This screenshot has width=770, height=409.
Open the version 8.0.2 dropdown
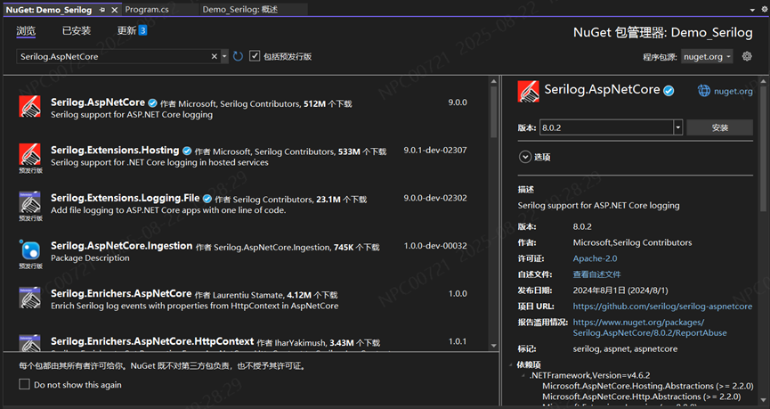(678, 127)
